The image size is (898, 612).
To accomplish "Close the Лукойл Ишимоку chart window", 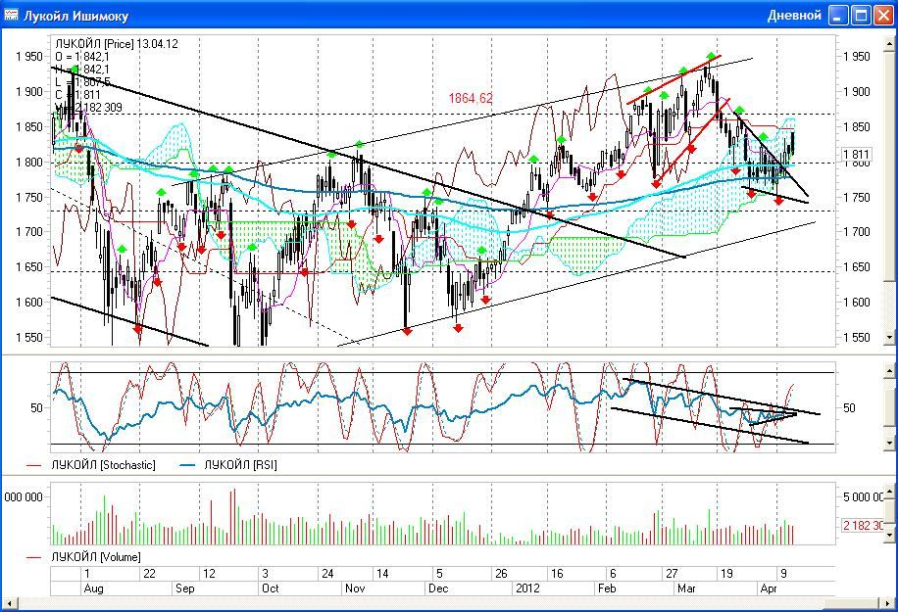I will [883, 16].
